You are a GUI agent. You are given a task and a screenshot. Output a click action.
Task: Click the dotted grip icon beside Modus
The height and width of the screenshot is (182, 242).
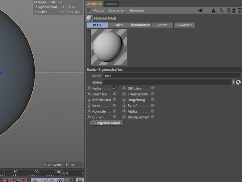89,10
